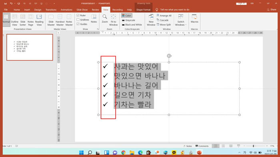The width and height of the screenshot is (280, 157).
Task: Click the Share button
Action: (x=272, y=10)
